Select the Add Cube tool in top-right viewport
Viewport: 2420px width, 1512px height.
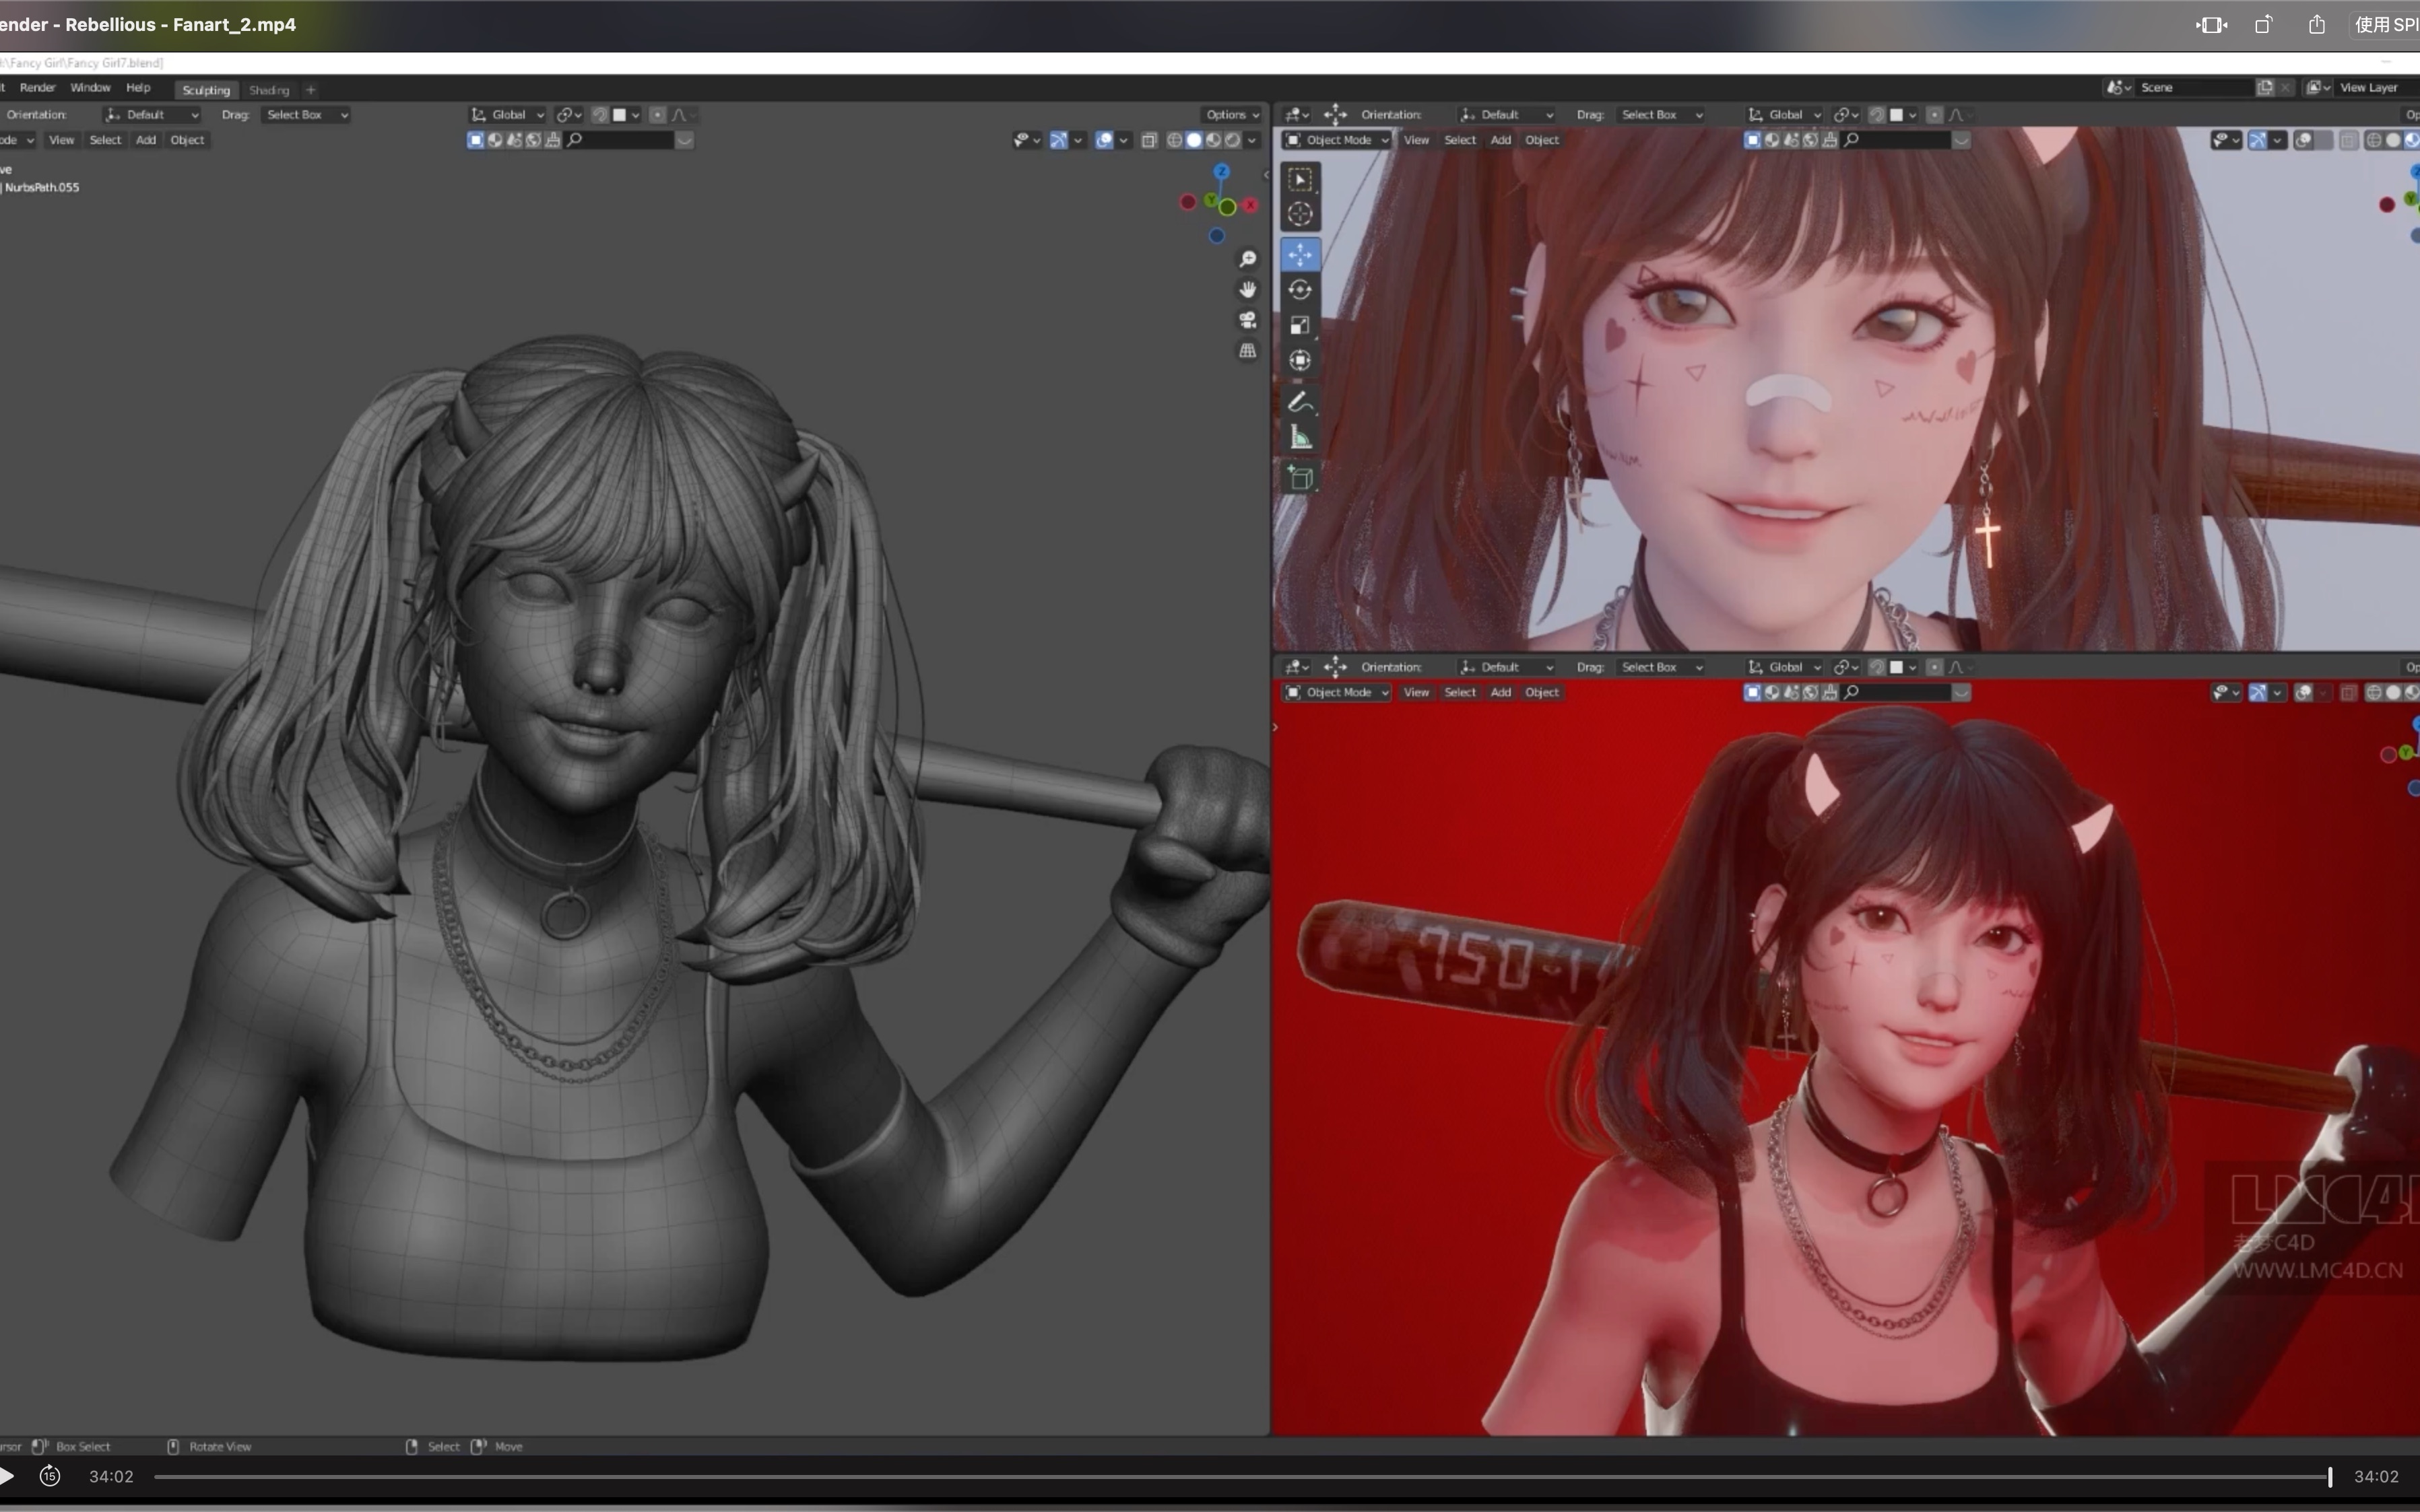1299,478
